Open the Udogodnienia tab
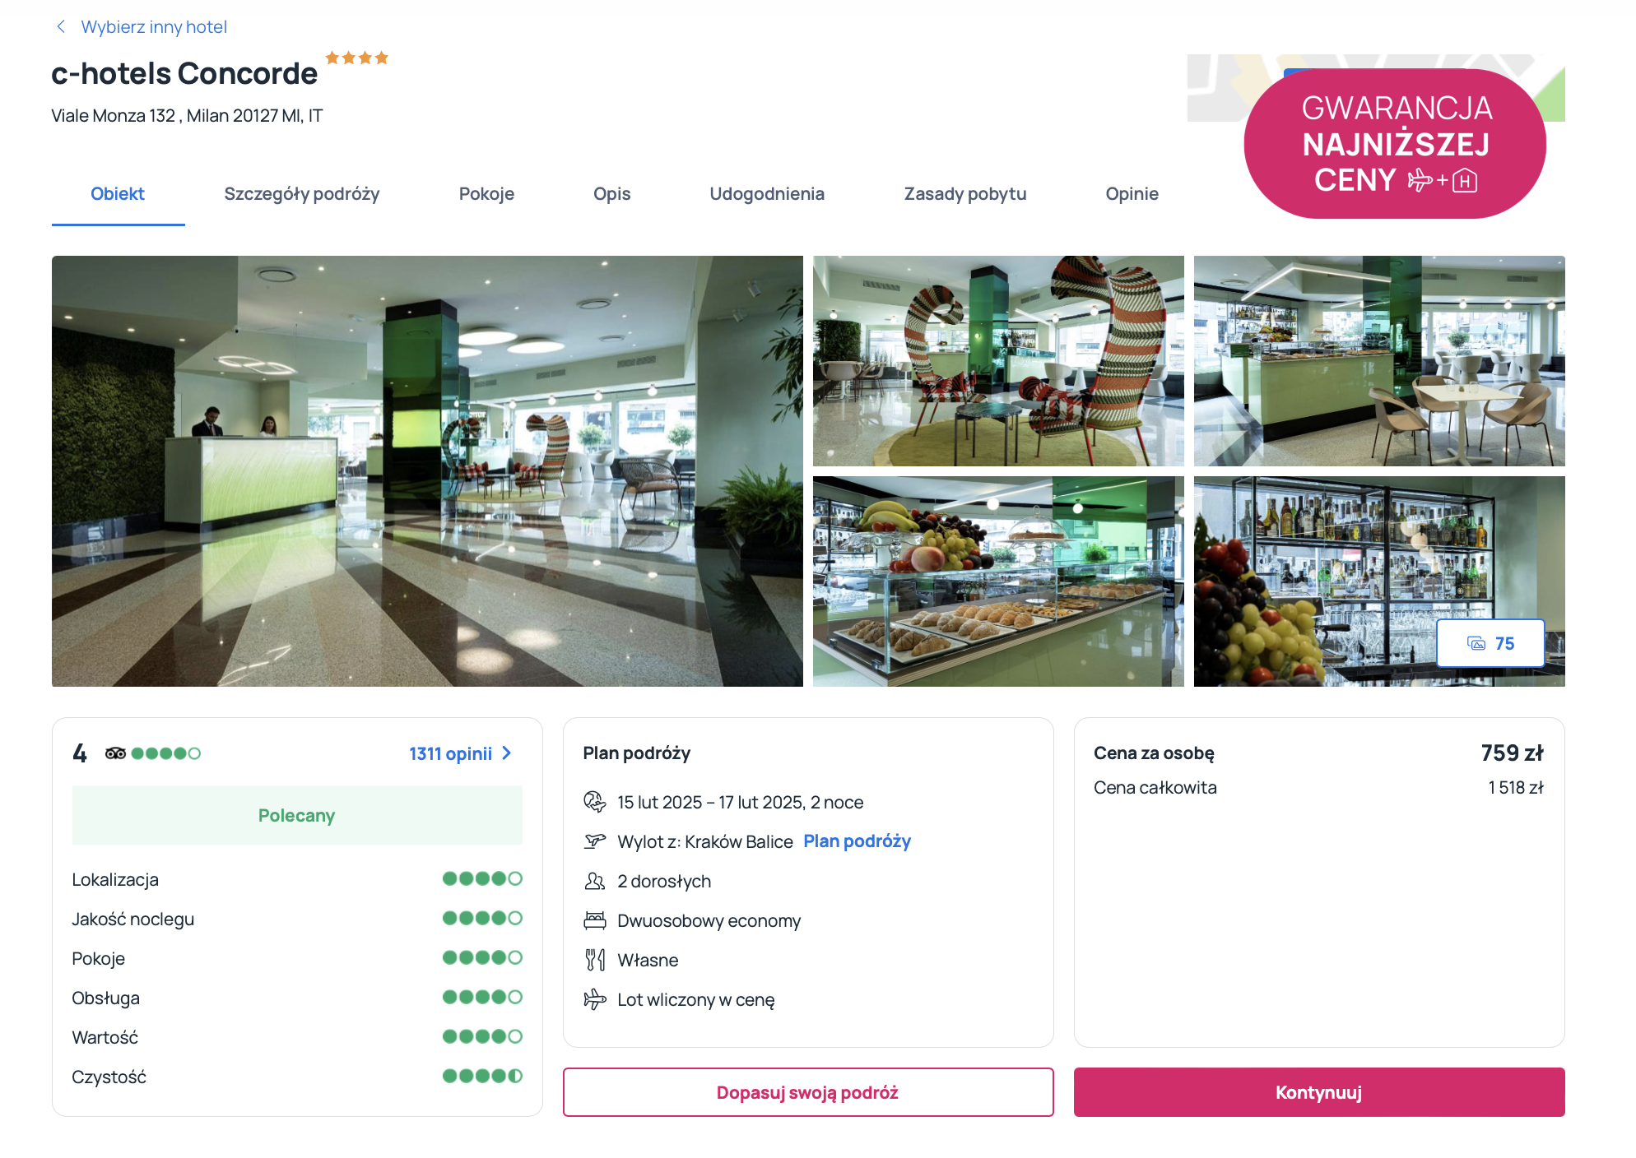The width and height of the screenshot is (1636, 1158). (x=767, y=194)
